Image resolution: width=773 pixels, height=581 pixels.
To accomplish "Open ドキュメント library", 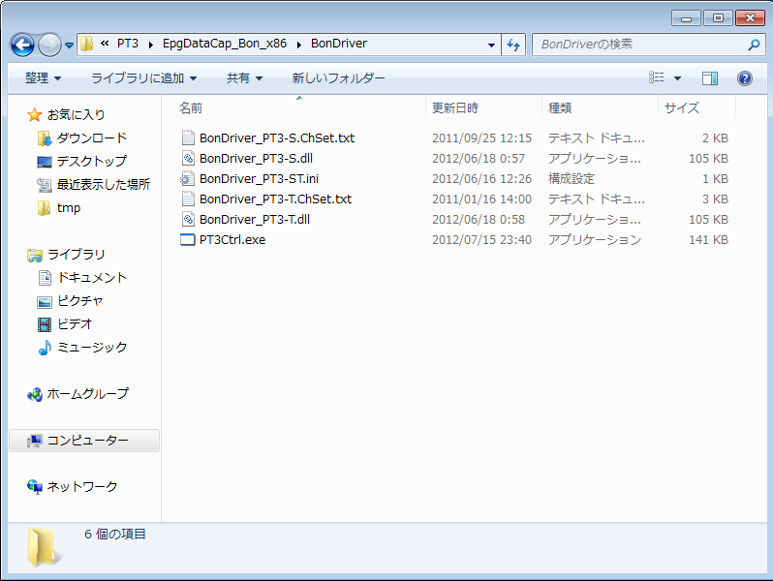I will (92, 278).
